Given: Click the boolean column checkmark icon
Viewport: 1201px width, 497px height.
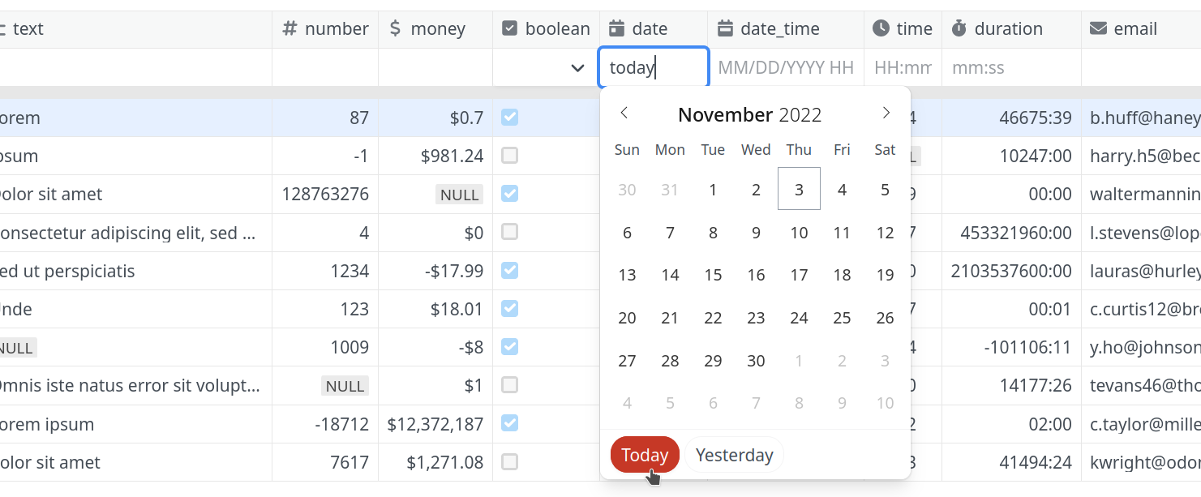Looking at the screenshot, I should point(510,29).
